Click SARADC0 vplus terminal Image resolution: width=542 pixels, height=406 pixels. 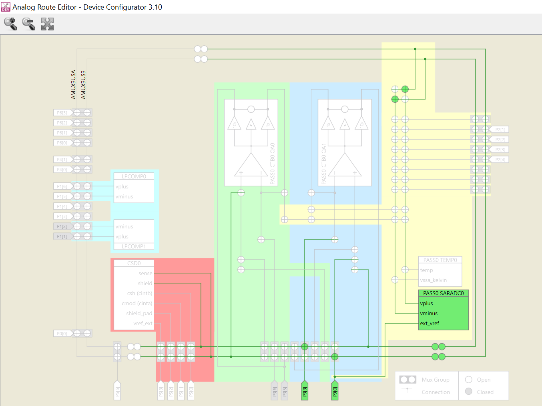[426, 303]
